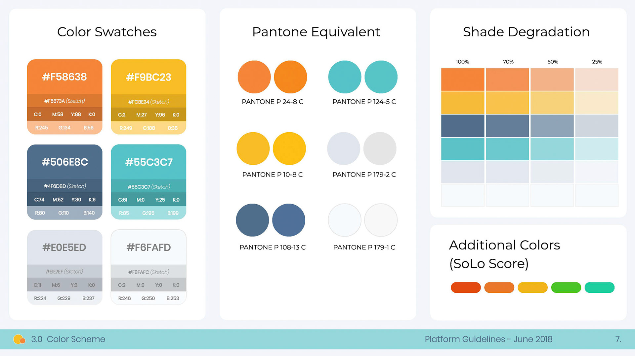Image resolution: width=635 pixels, height=356 pixels.
Task: Click the #F8FAFC (Sketch) label
Action: [x=148, y=272]
